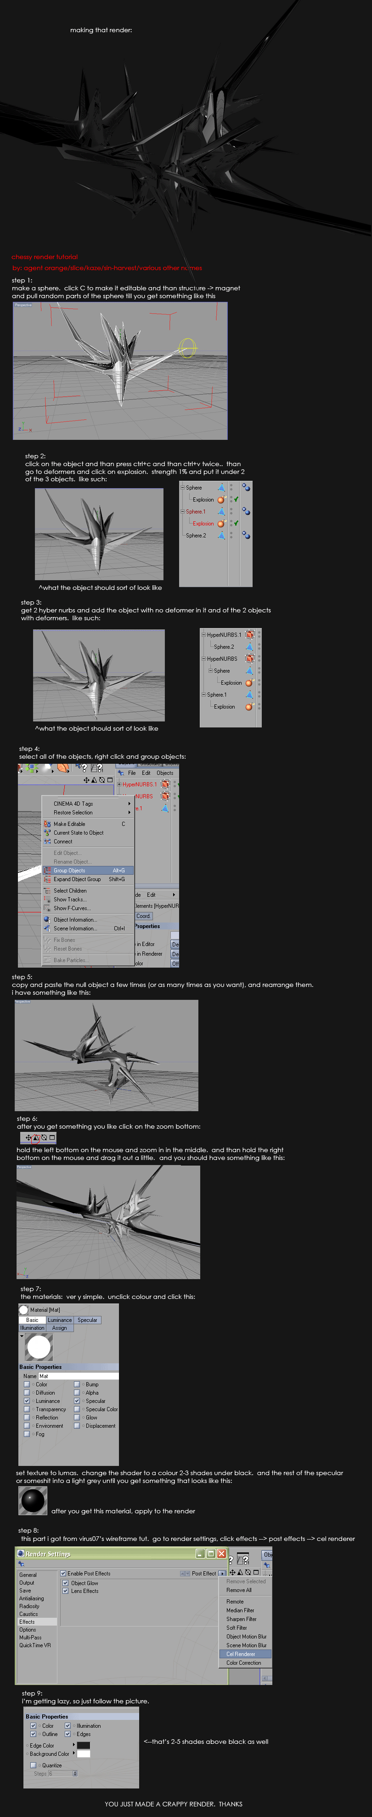
Task: Enable the Color checkbox in Material Basic Properties
Action: tap(27, 1384)
